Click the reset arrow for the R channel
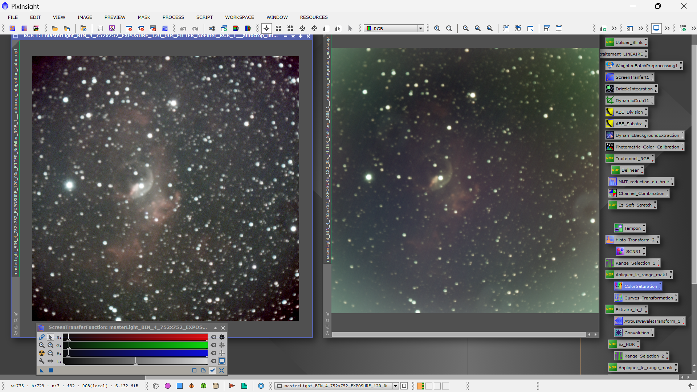 pyautogui.click(x=213, y=337)
